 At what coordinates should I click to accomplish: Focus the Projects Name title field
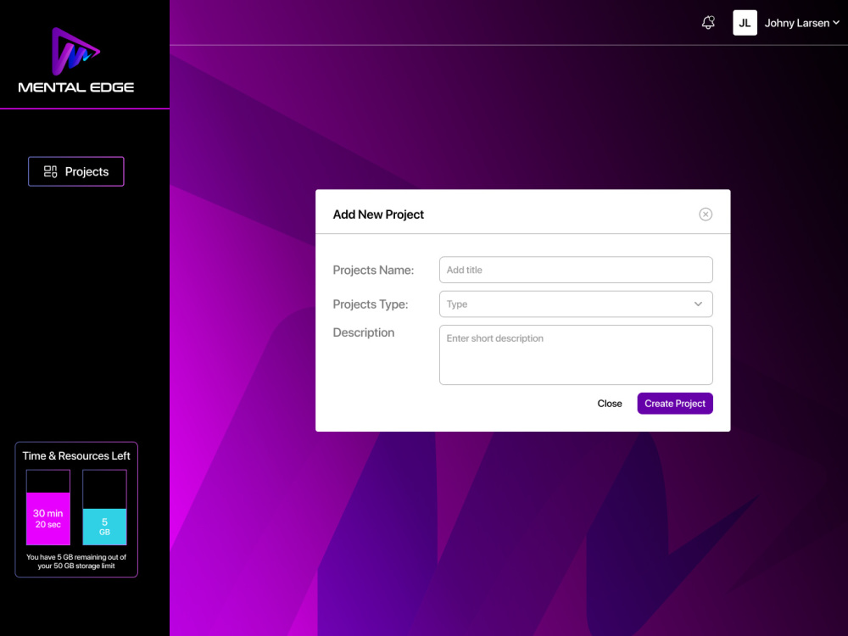point(576,270)
